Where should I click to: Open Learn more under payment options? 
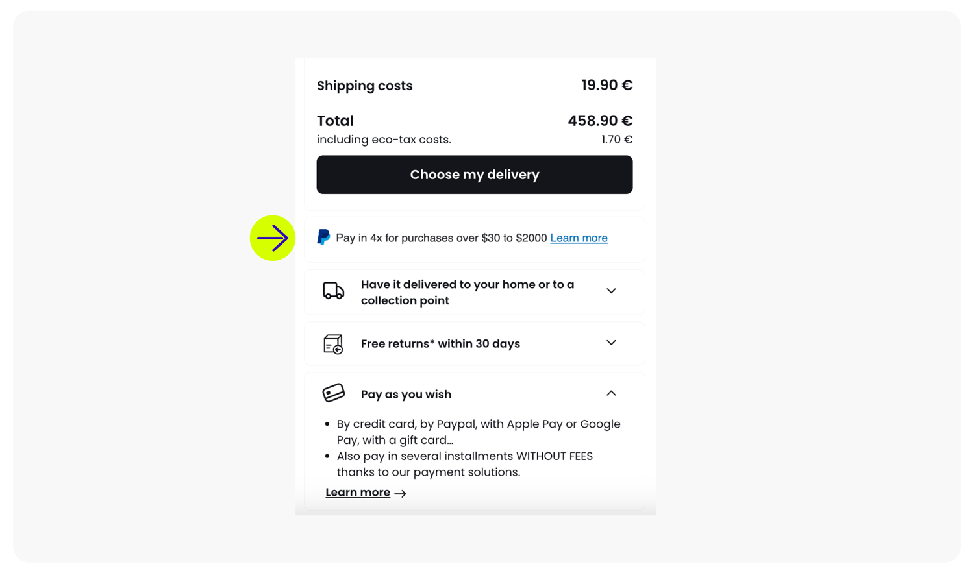pyautogui.click(x=358, y=493)
